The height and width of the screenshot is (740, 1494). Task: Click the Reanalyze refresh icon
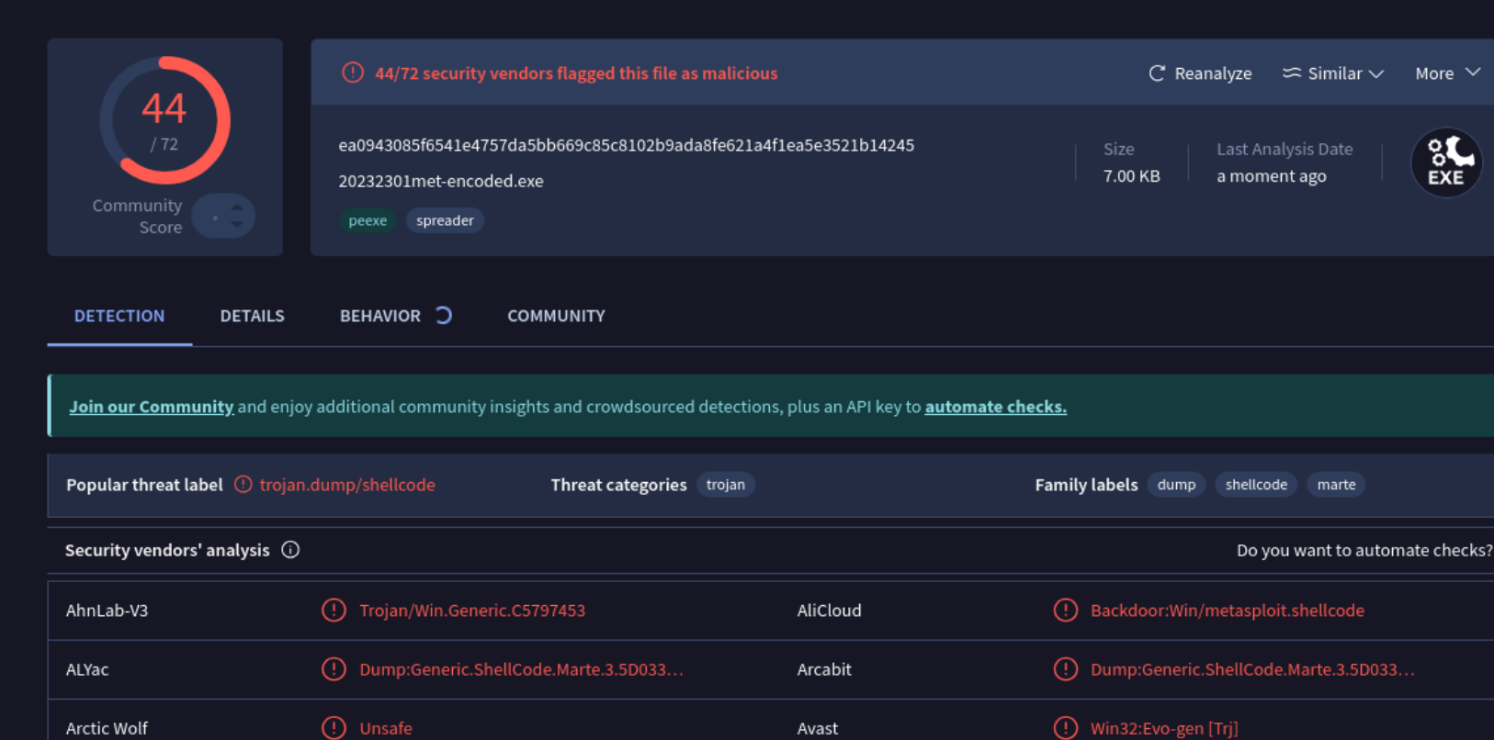[1157, 73]
